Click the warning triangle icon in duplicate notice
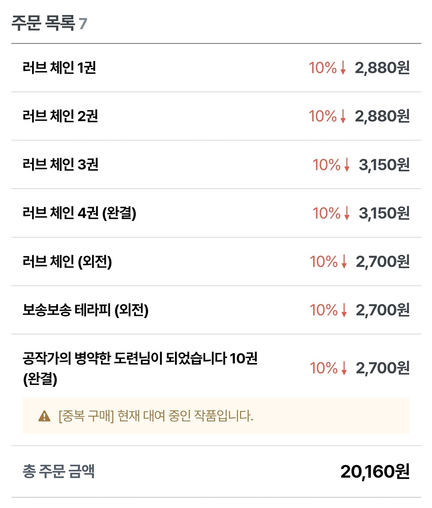The width and height of the screenshot is (432, 508). pyautogui.click(x=44, y=416)
